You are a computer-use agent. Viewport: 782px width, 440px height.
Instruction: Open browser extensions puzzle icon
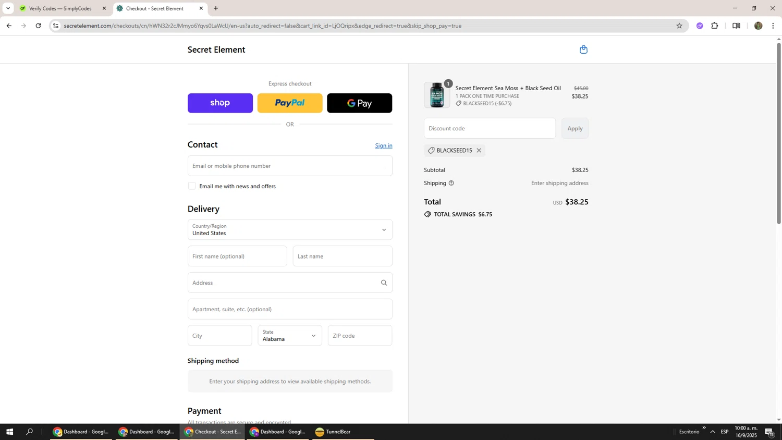coord(715,26)
